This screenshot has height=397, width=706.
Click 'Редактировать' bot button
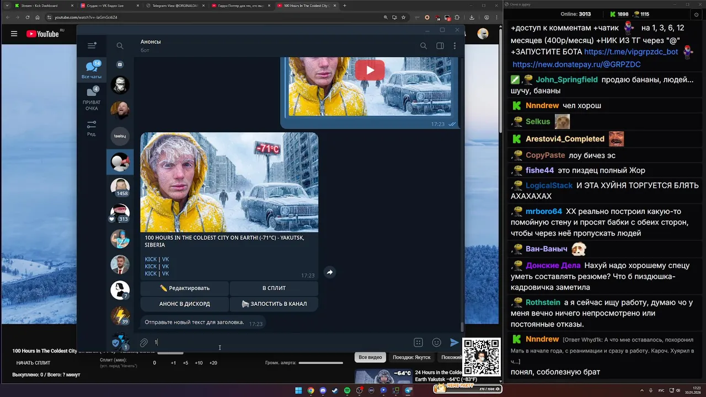[x=184, y=288]
